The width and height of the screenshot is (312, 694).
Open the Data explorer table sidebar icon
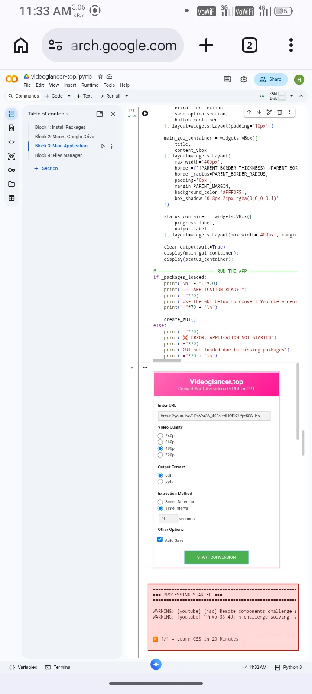[x=12, y=198]
